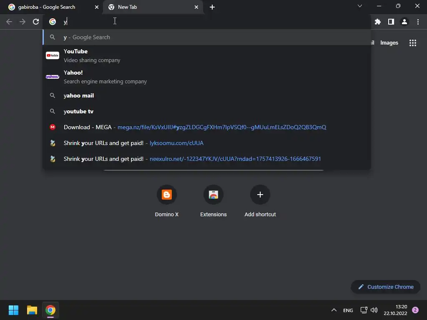Click the magnifier icon beside 'yahoo mail'

click(x=53, y=95)
